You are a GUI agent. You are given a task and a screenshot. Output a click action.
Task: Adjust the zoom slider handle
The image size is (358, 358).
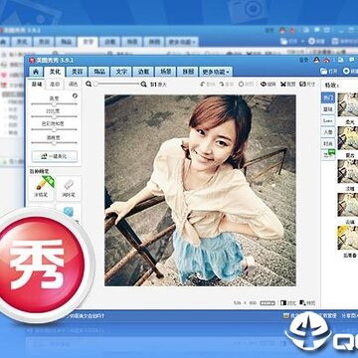(96, 85)
